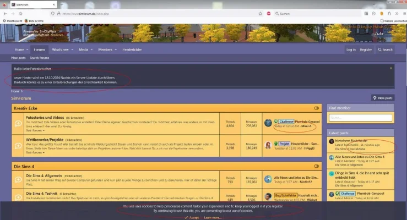Bookmark this page with the star icon

(260, 14)
